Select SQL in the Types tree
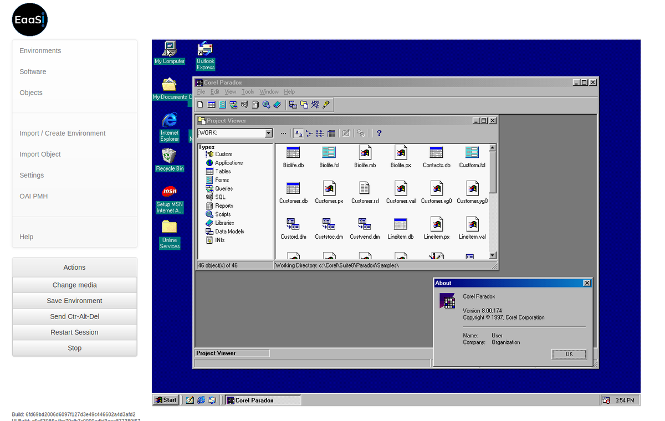 [x=216, y=197]
